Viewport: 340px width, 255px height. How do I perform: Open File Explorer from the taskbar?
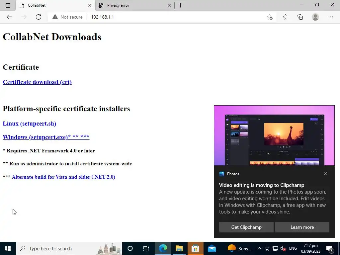point(179,248)
